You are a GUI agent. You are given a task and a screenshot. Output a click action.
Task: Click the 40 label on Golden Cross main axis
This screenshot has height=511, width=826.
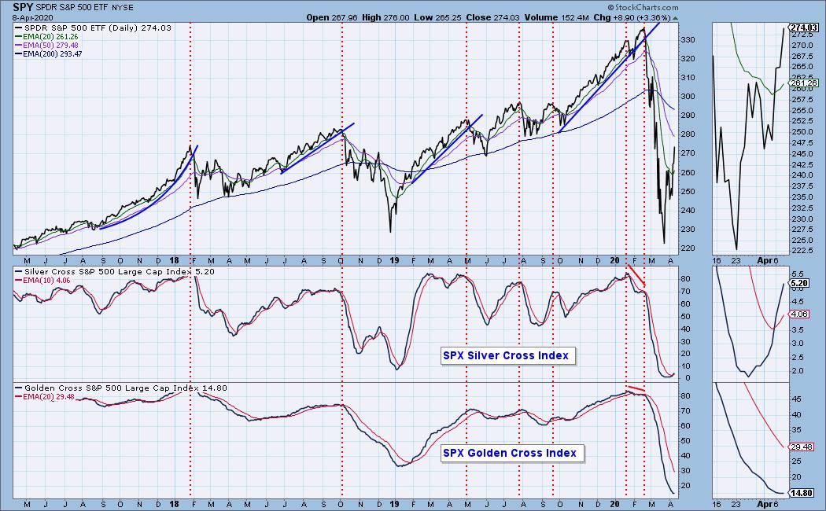685,456
